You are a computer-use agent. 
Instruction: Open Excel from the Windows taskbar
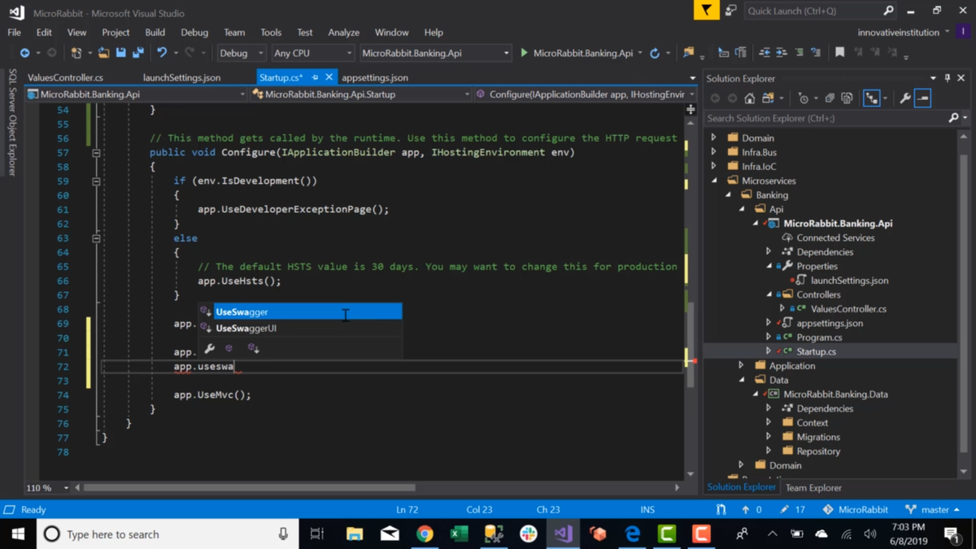pos(460,534)
